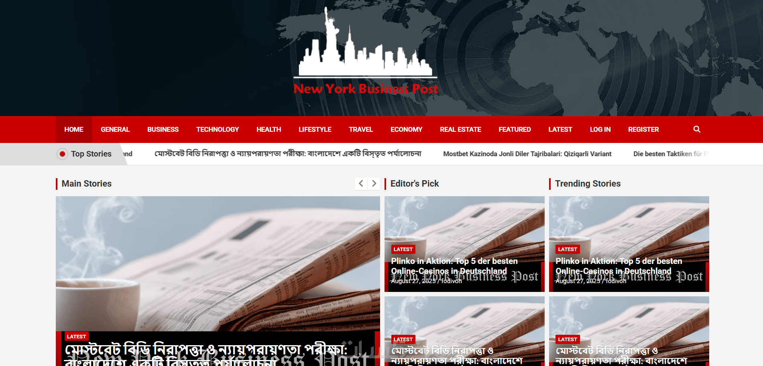
Task: Click the Latest tag on the Main Stories article
Action: pos(76,336)
